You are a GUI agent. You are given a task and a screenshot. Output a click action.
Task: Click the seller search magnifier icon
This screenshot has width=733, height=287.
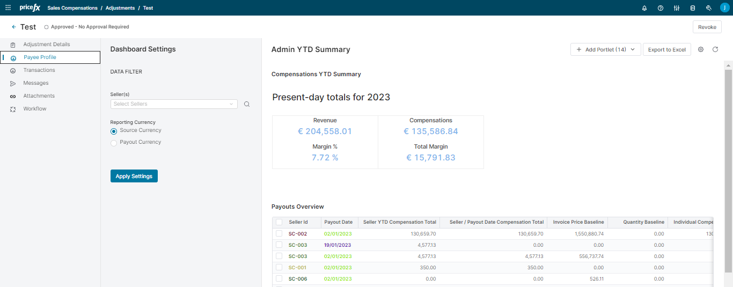[x=247, y=104]
